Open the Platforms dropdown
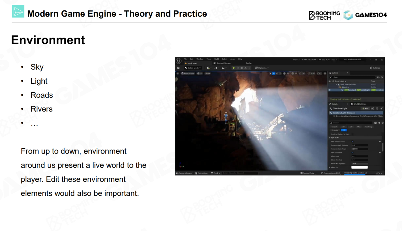Image resolution: width=402 pixels, height=231 pixels. tap(262, 68)
